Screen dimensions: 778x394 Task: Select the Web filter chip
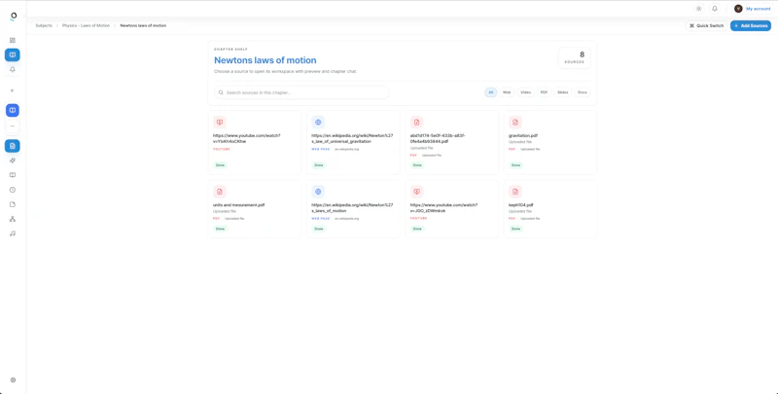click(x=507, y=92)
